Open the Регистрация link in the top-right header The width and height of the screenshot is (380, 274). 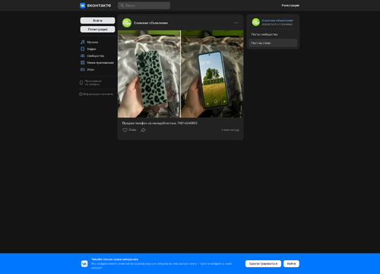click(x=290, y=5)
